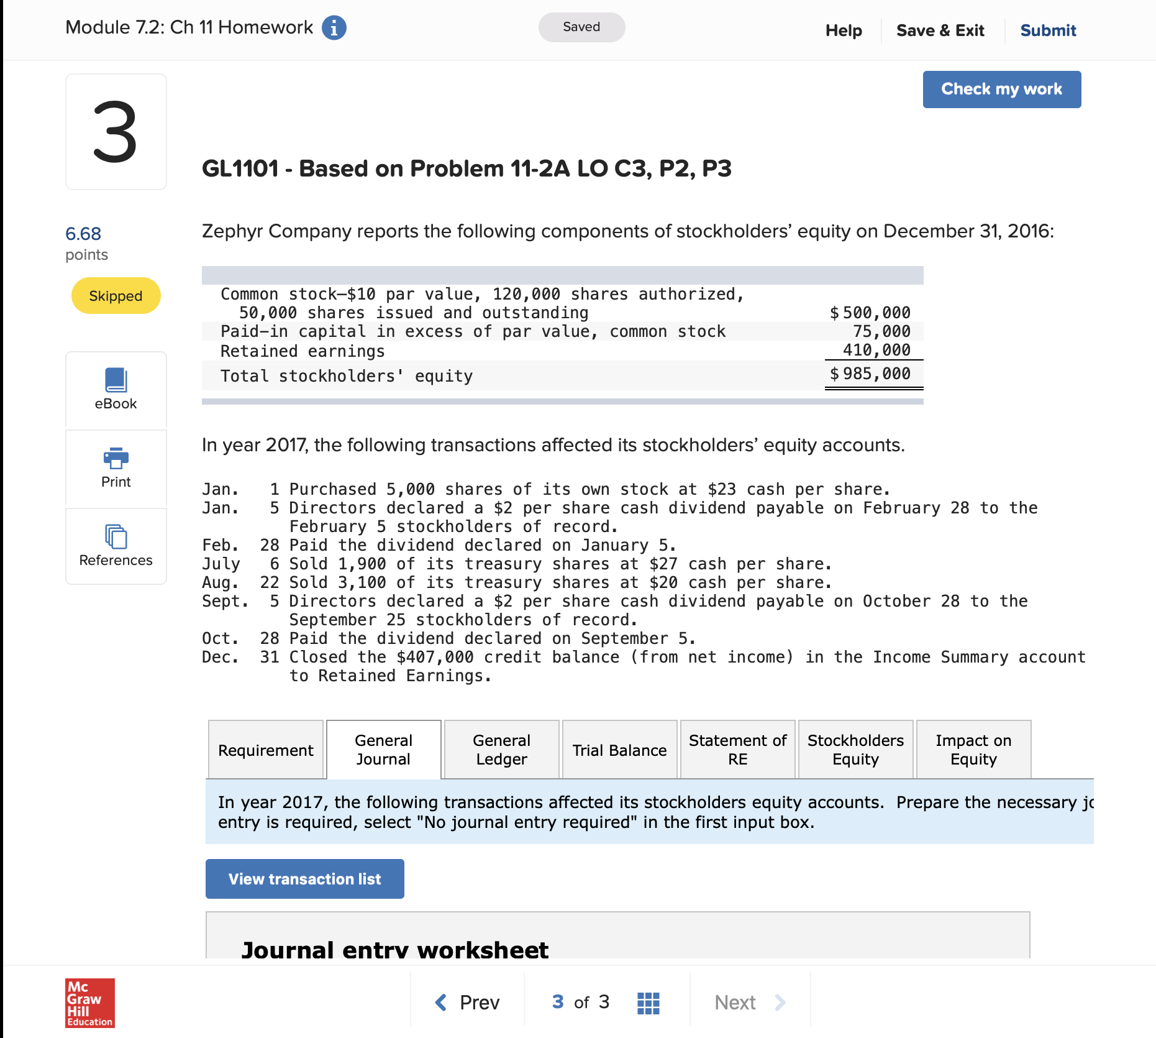Click the $500,000 common stock amount
Viewport: 1156px width, 1038px height.
pyautogui.click(x=870, y=313)
